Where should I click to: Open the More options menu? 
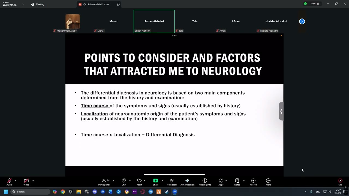click(x=268, y=182)
